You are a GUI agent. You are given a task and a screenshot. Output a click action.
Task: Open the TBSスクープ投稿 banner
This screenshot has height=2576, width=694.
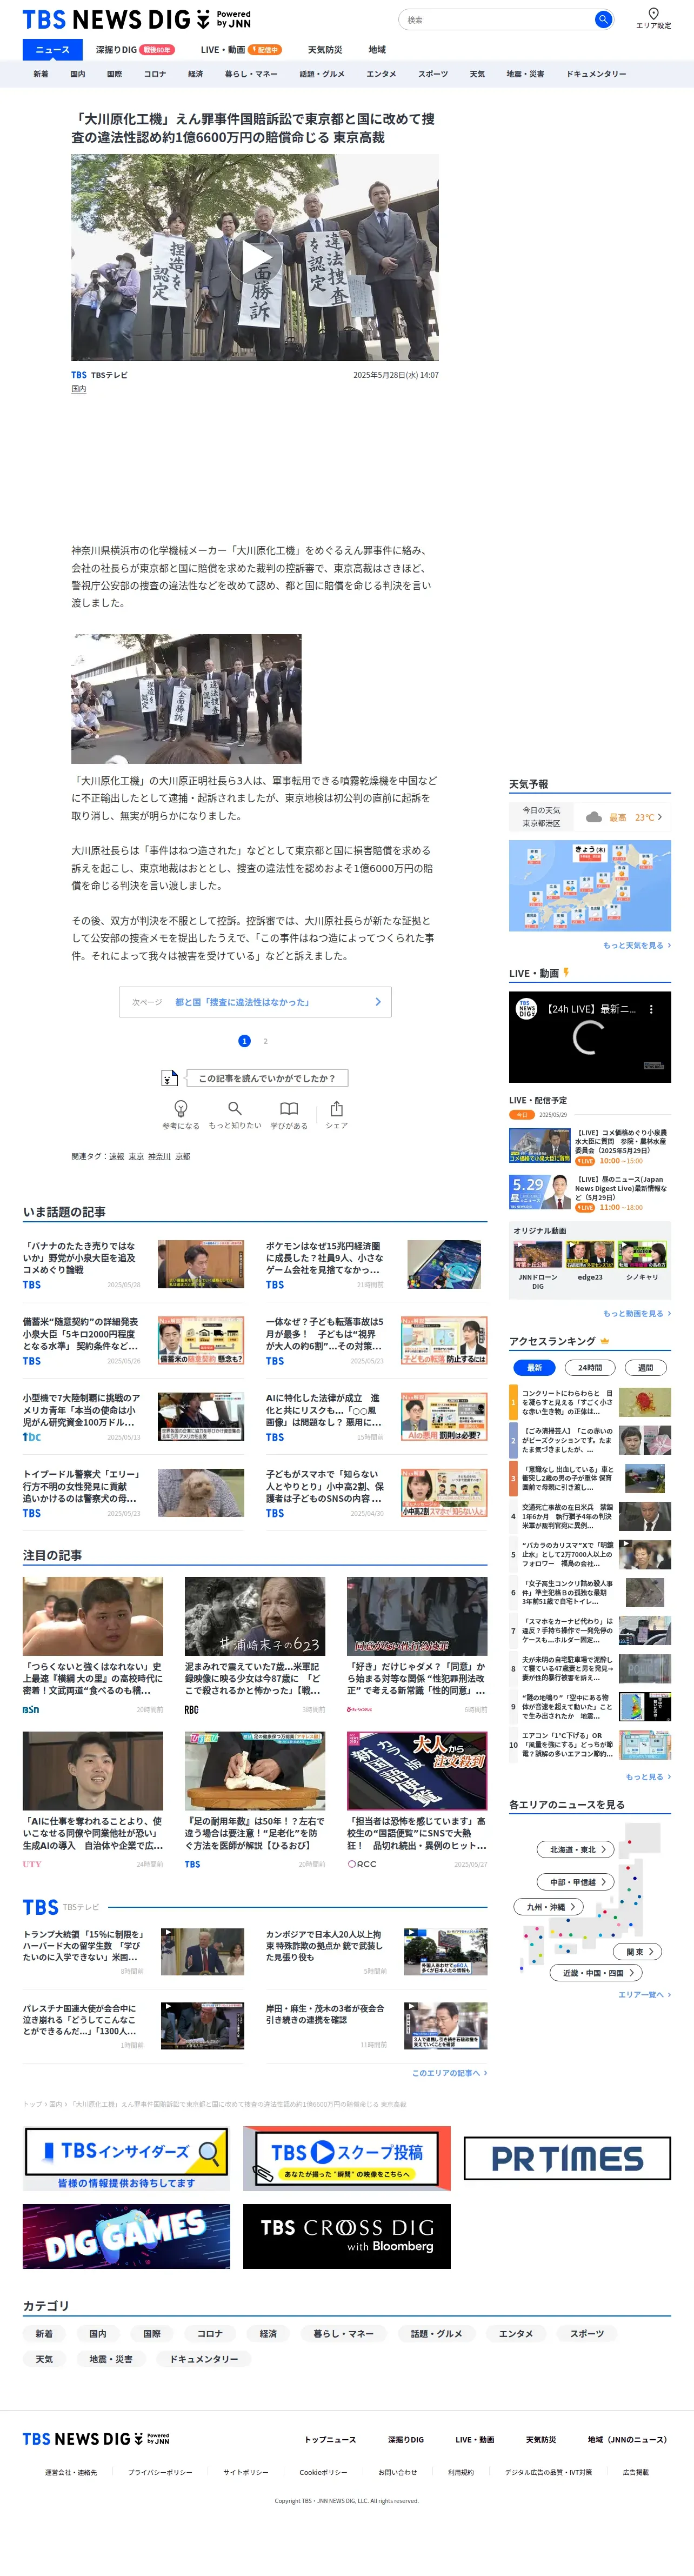(346, 2158)
